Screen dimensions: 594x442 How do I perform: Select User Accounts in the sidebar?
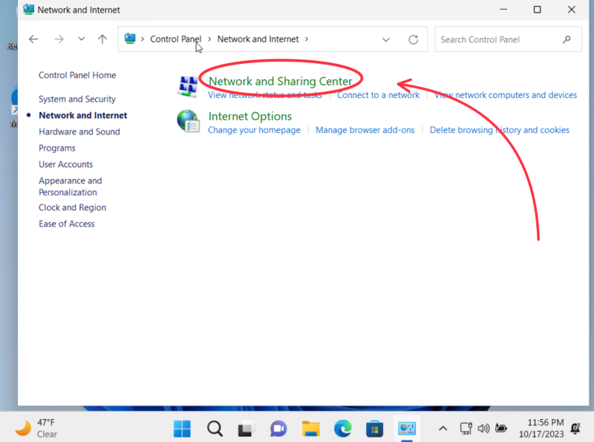65,164
